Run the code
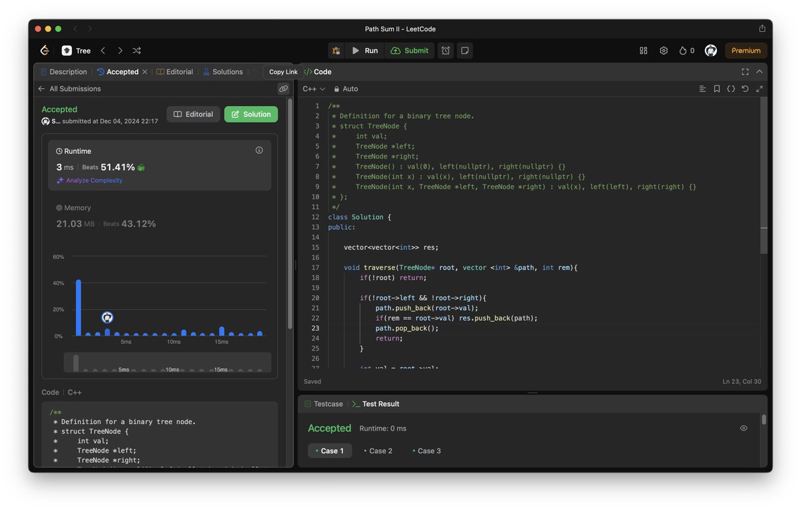 [x=365, y=51]
